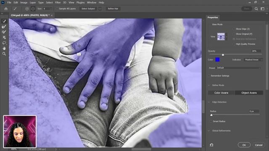This screenshot has width=269, height=151.
Task: Open the File menu
Action: 9,3
